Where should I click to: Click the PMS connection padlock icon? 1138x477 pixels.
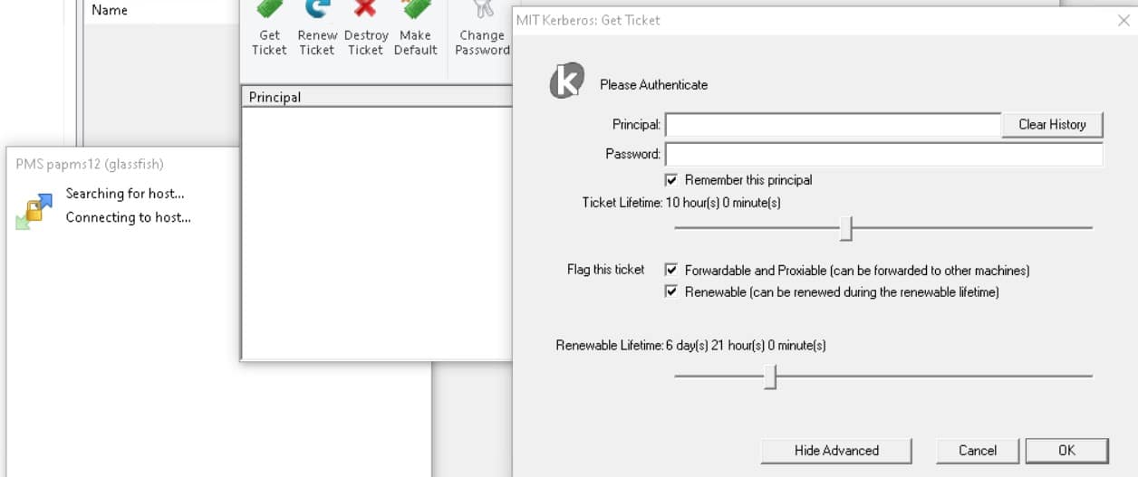pyautogui.click(x=34, y=211)
